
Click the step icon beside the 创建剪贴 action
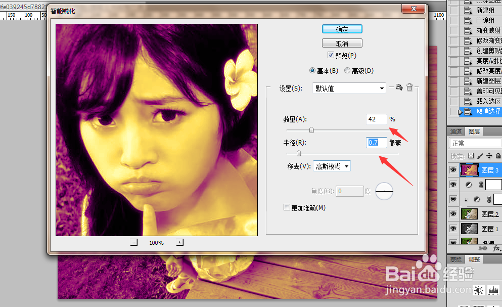coord(468,51)
